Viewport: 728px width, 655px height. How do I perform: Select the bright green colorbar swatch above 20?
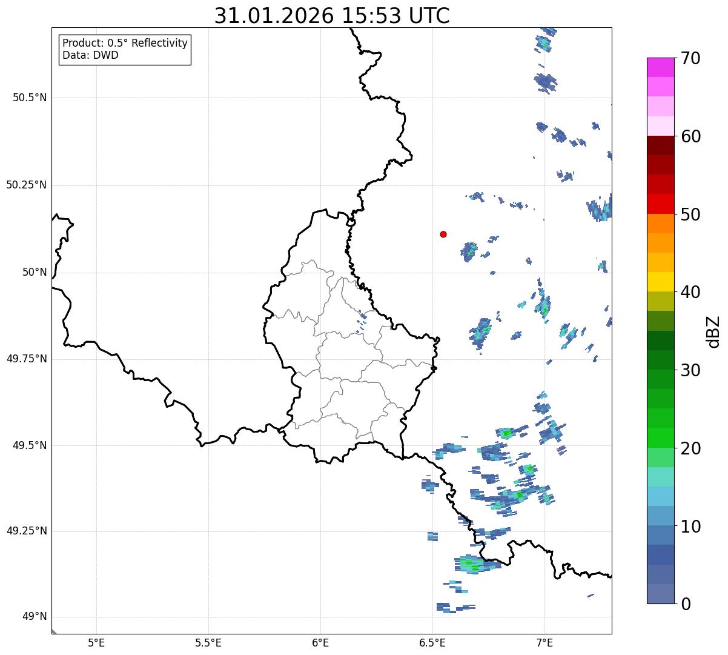click(x=660, y=437)
